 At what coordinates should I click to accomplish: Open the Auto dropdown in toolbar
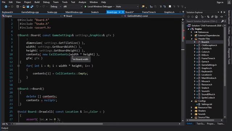point(127,7)
